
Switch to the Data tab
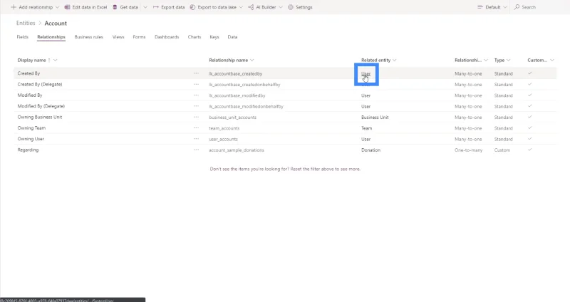coord(233,37)
